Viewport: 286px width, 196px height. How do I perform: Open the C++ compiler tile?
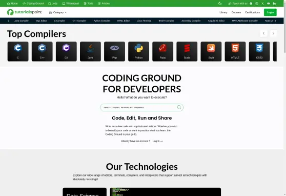click(x=42, y=51)
